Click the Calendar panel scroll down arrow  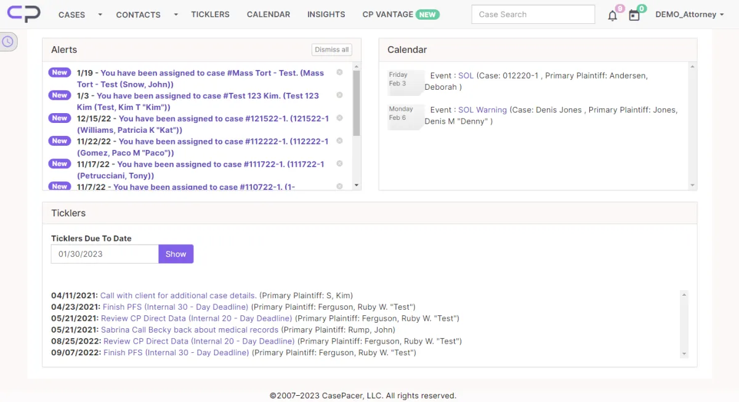(x=692, y=186)
